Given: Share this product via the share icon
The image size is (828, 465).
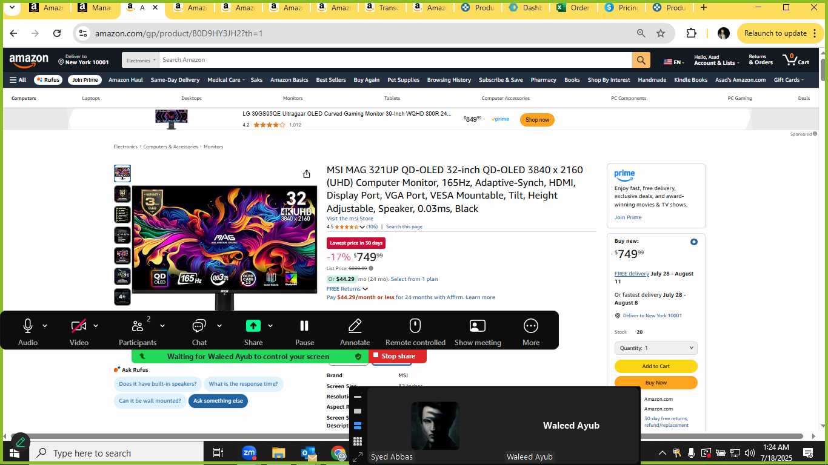Looking at the screenshot, I should pos(307,174).
